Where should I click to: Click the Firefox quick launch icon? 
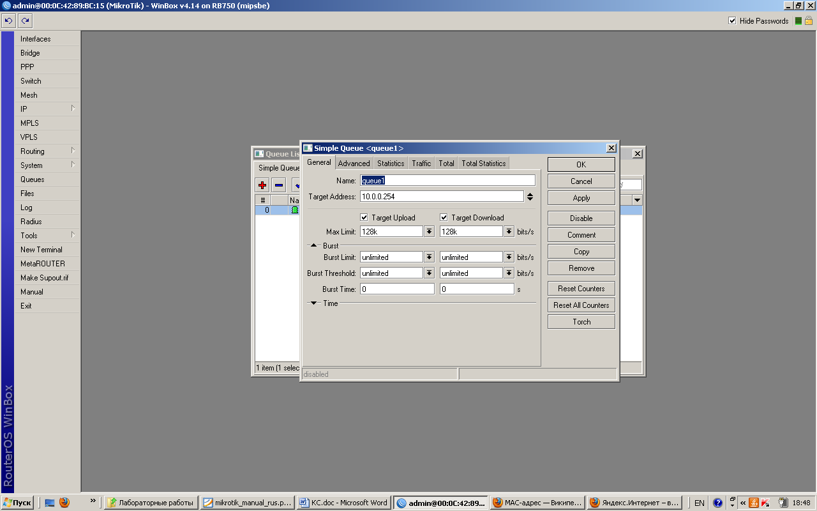(64, 503)
